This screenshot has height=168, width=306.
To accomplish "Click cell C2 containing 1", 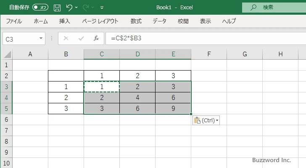I will [102, 76].
